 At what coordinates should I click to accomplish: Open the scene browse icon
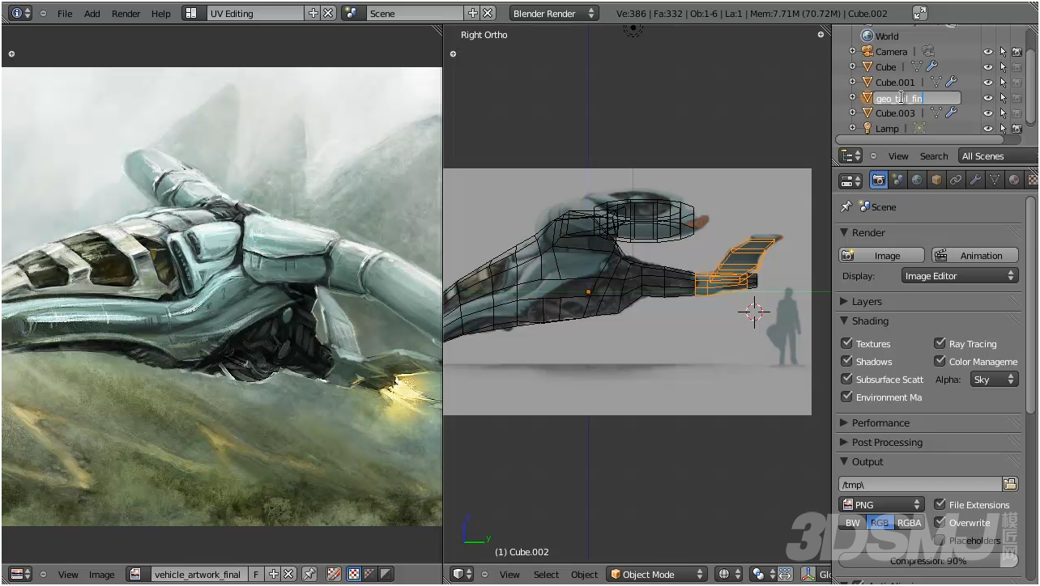click(x=352, y=13)
